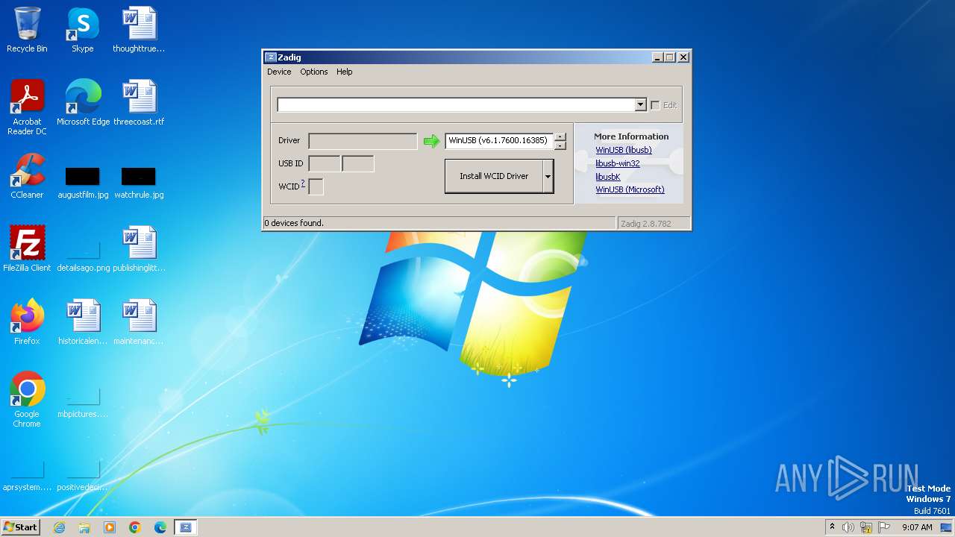955x537 pixels.
Task: Open Windows Explorer folder on taskbar
Action: pyautogui.click(x=84, y=527)
